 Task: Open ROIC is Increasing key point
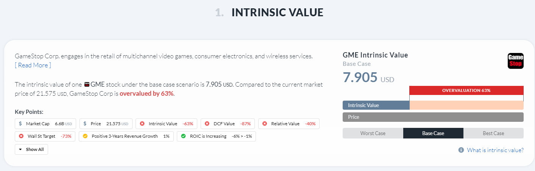216,136
